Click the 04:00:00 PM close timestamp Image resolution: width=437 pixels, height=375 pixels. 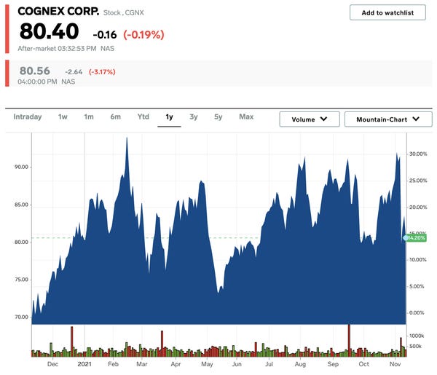pyautogui.click(x=37, y=82)
